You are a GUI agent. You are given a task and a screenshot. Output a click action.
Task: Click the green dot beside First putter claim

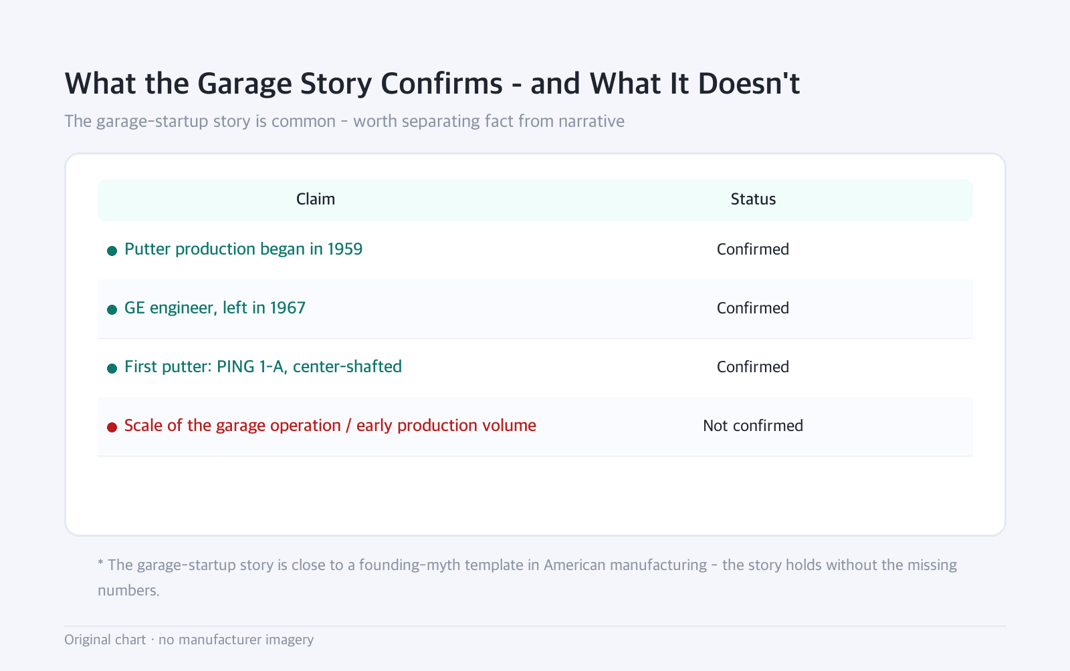112,368
